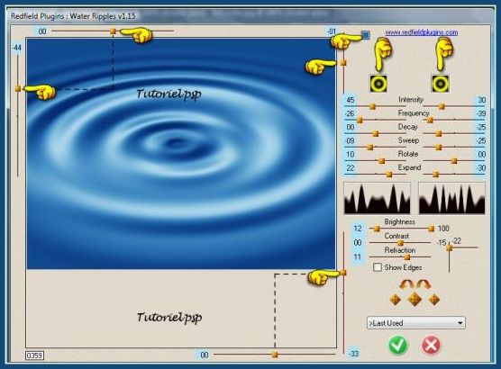Viewport: 501px width, 369px height.
Task: Click the green checkmark OK button
Action: (x=397, y=345)
